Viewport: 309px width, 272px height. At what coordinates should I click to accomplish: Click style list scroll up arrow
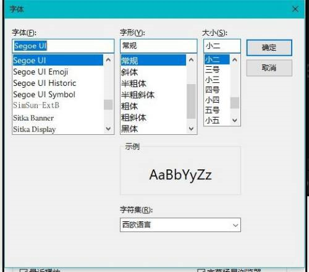[x=192, y=60]
